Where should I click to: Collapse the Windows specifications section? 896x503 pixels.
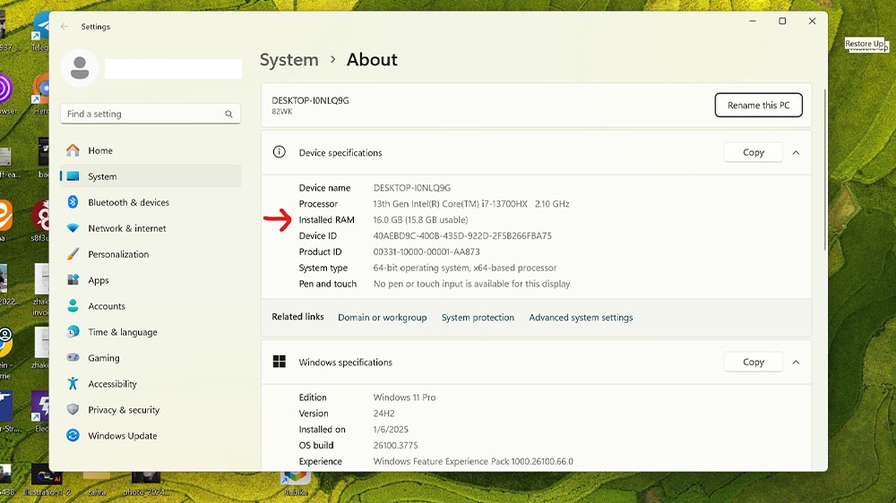(x=796, y=362)
